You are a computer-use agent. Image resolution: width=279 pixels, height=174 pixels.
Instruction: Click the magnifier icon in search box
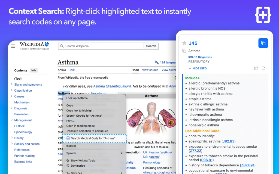[62, 46]
